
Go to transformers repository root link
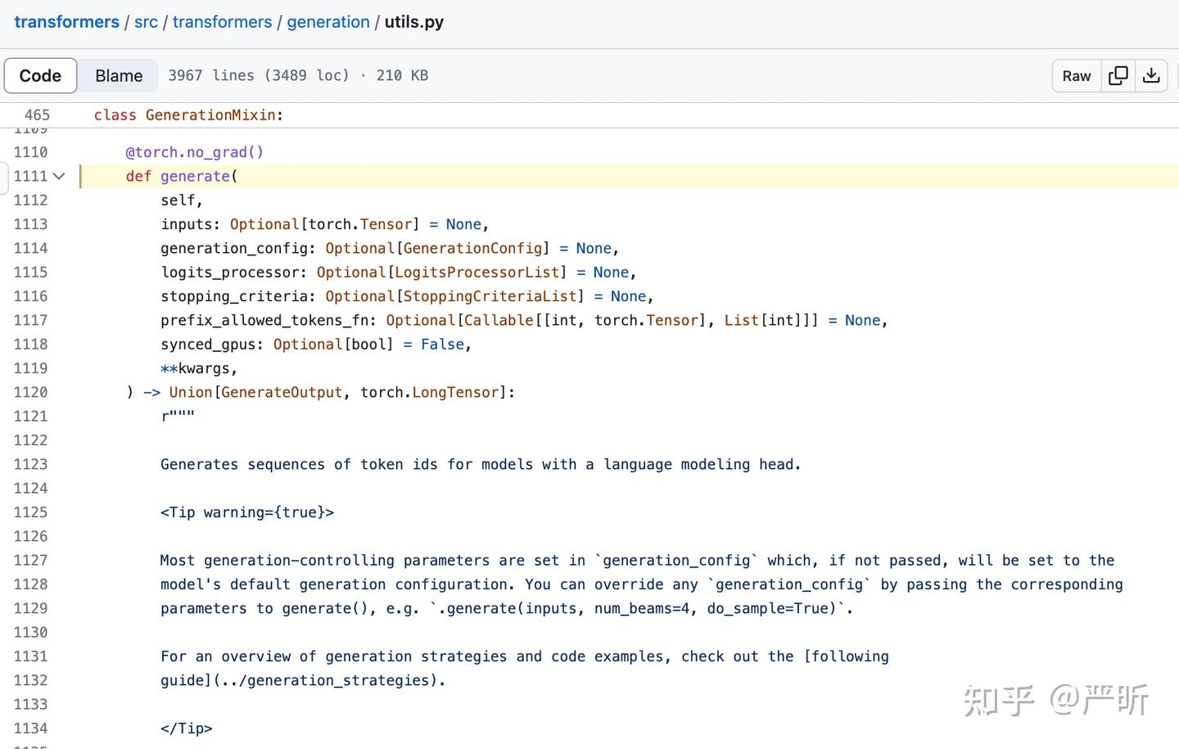pos(66,22)
